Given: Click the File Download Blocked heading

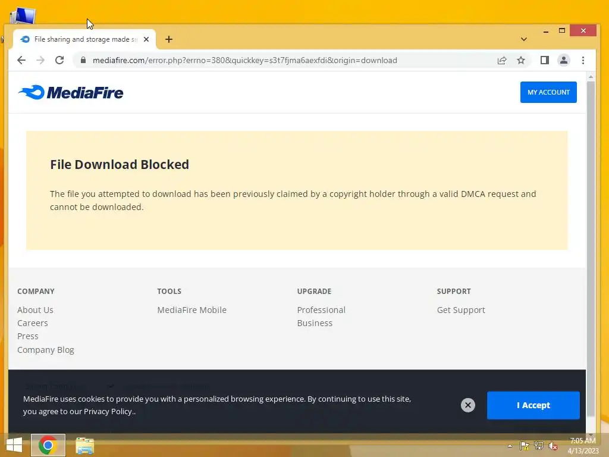Looking at the screenshot, I should click(120, 164).
